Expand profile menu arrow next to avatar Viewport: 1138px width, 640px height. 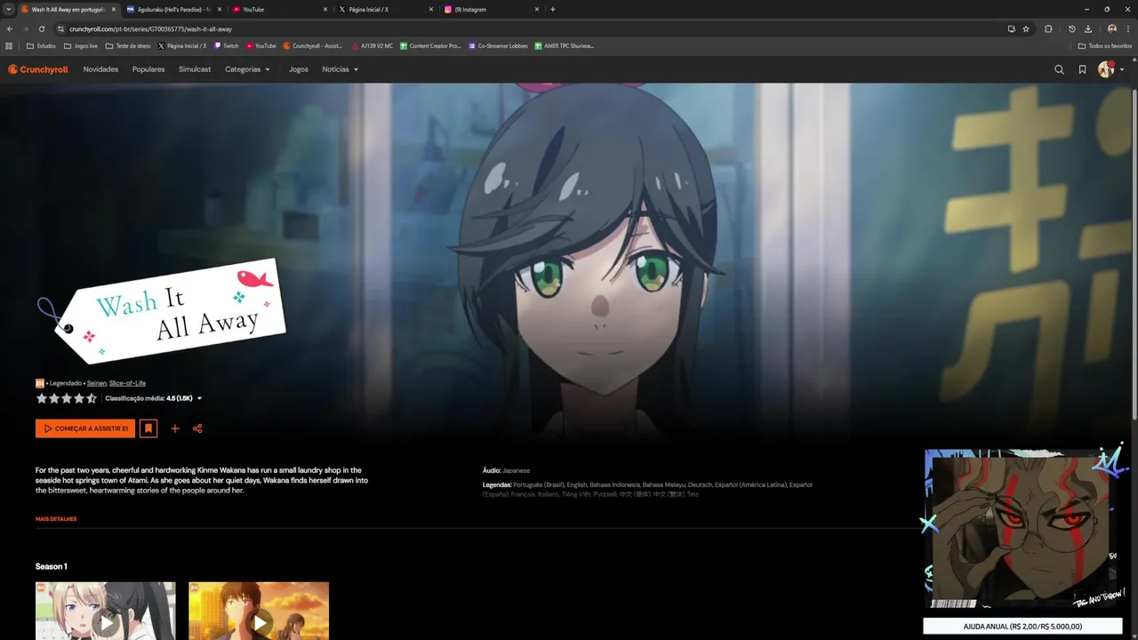tap(1123, 69)
